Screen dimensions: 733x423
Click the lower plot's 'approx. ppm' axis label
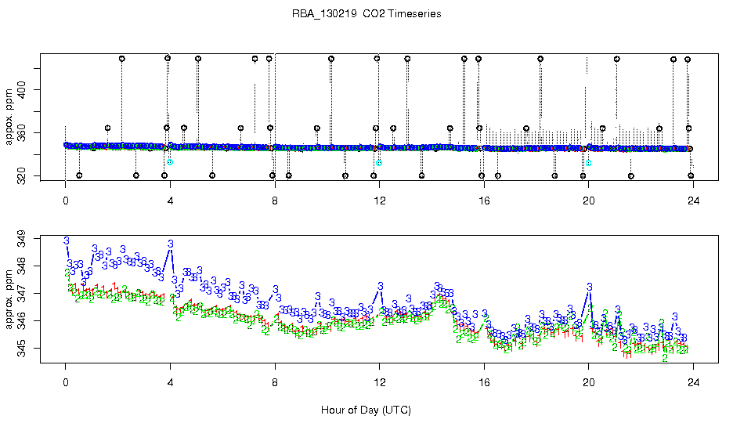coord(9,299)
